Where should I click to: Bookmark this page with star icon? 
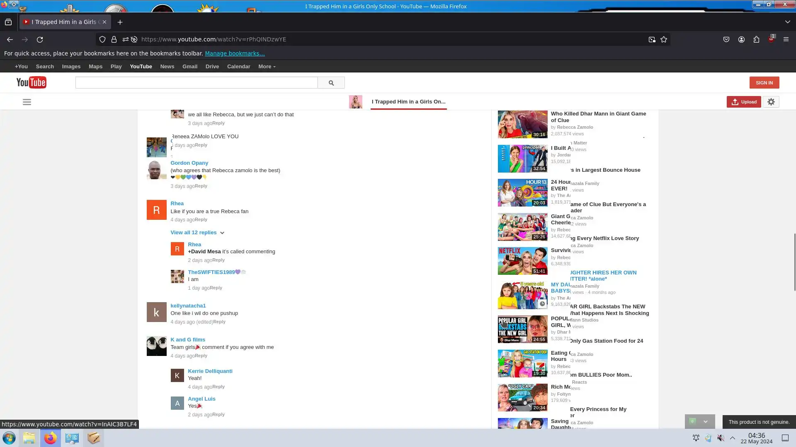[664, 39]
